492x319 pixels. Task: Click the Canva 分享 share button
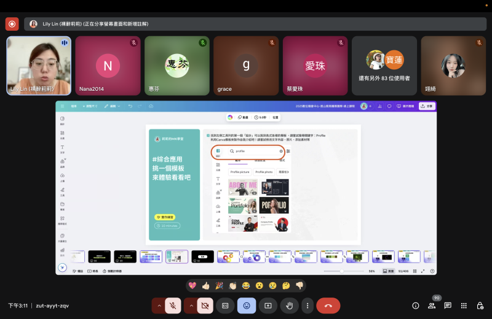[x=427, y=106]
